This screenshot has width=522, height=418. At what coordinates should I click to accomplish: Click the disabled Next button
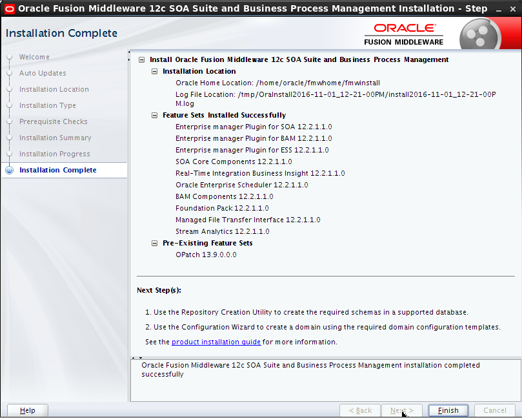tap(402, 410)
